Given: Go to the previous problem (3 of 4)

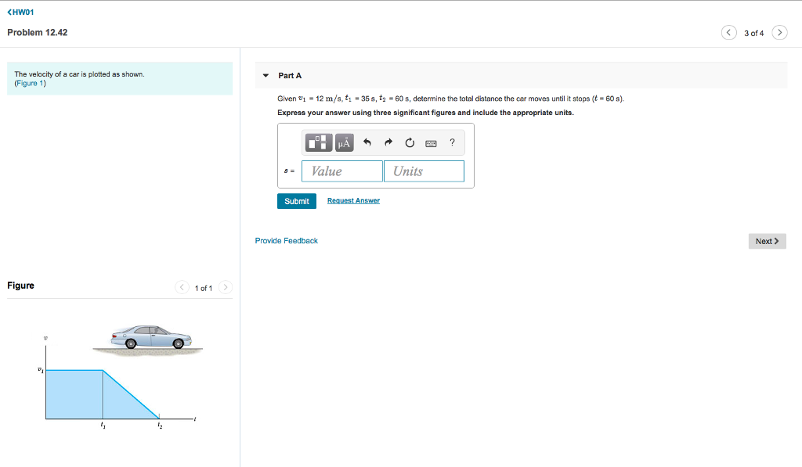Looking at the screenshot, I should (x=729, y=32).
